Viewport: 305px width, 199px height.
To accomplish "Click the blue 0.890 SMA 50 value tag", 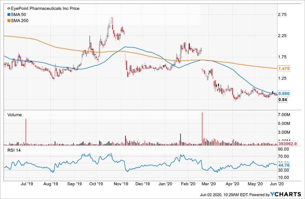I will click(284, 94).
